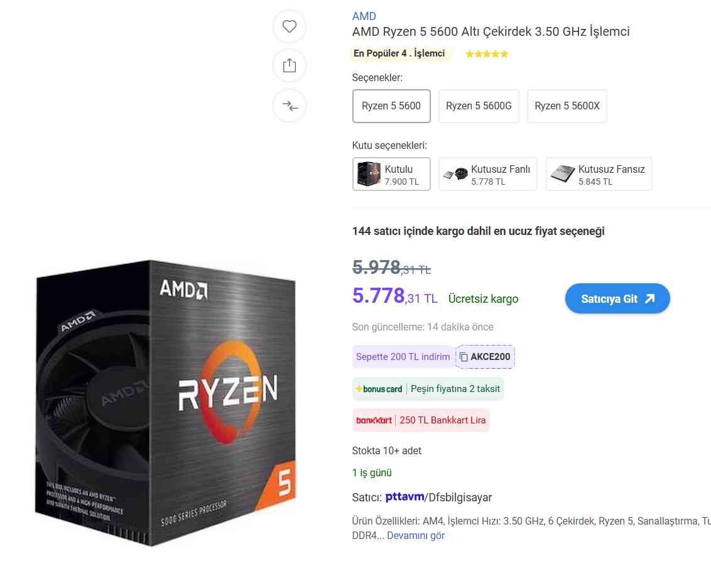
Task: Click the bankkart logo badge
Action: [x=374, y=420]
